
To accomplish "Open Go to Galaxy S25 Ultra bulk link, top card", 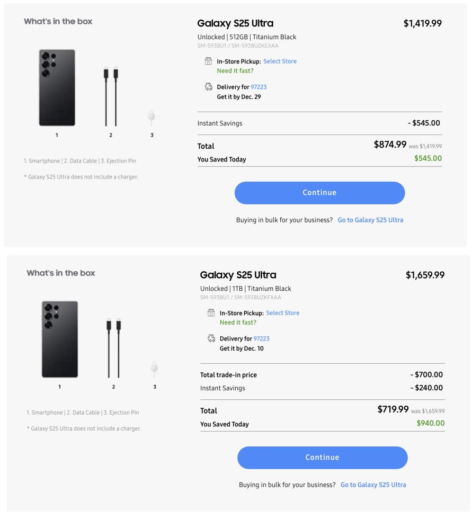I will coord(370,220).
